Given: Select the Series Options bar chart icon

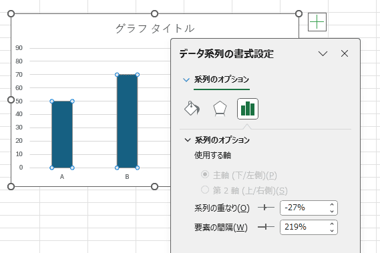Looking at the screenshot, I should click(x=248, y=109).
